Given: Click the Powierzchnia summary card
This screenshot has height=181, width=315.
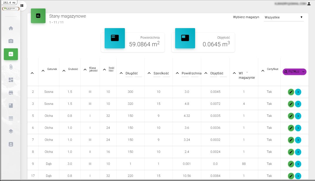Looking at the screenshot, I should tap(133, 42).
